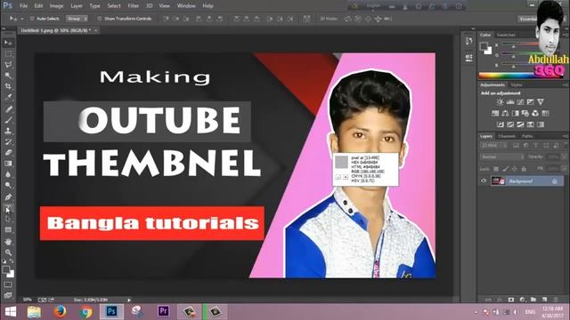Open the File menu
The image size is (570, 320).
24,6
